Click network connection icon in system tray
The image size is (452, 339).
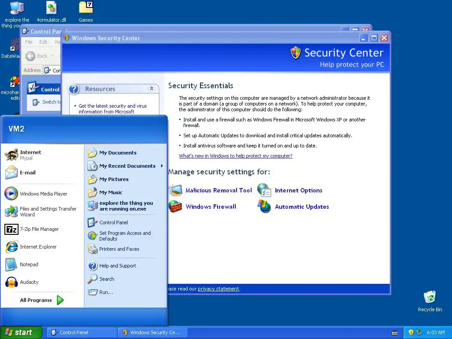[419, 332]
